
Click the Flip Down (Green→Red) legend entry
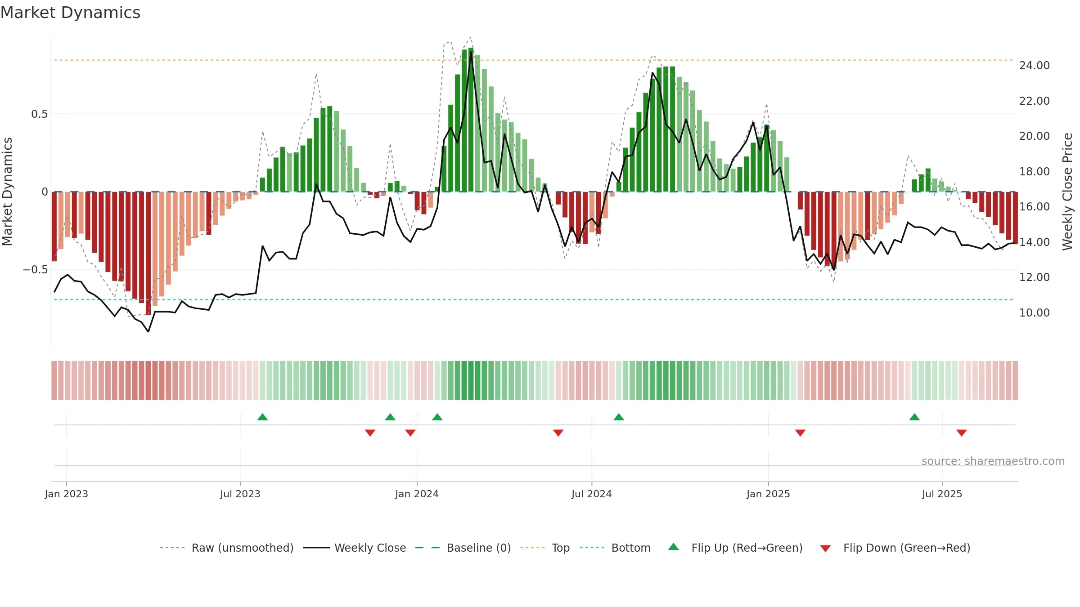[895, 548]
